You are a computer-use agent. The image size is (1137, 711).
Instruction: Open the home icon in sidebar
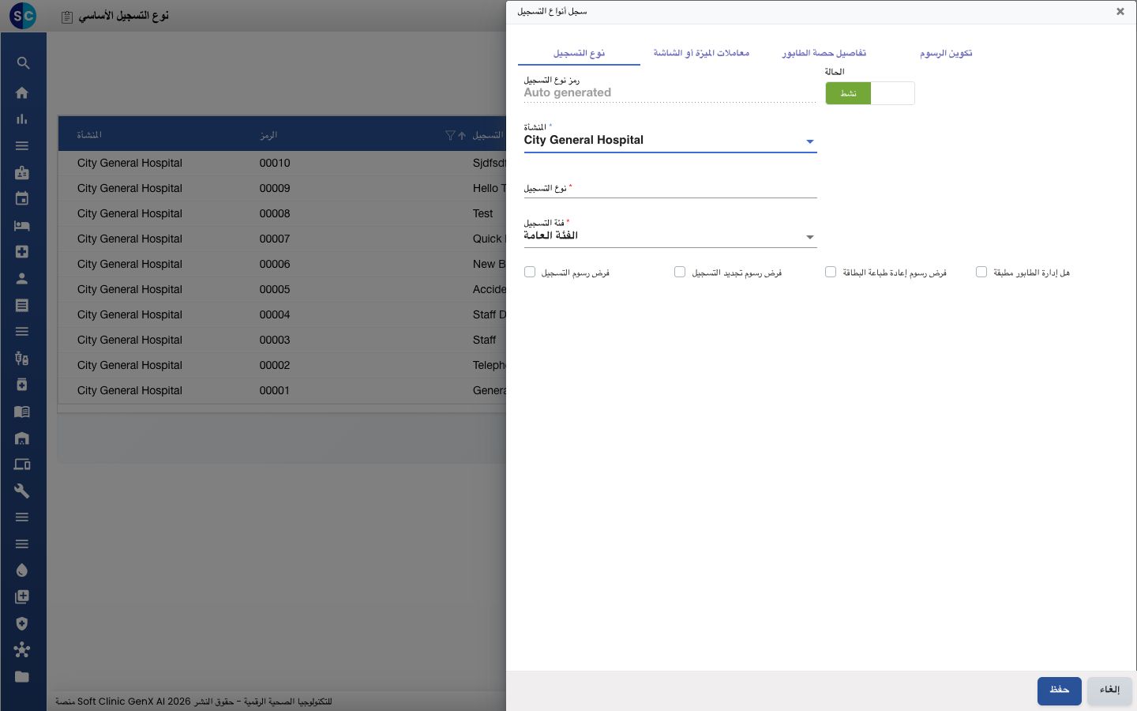tap(22, 92)
